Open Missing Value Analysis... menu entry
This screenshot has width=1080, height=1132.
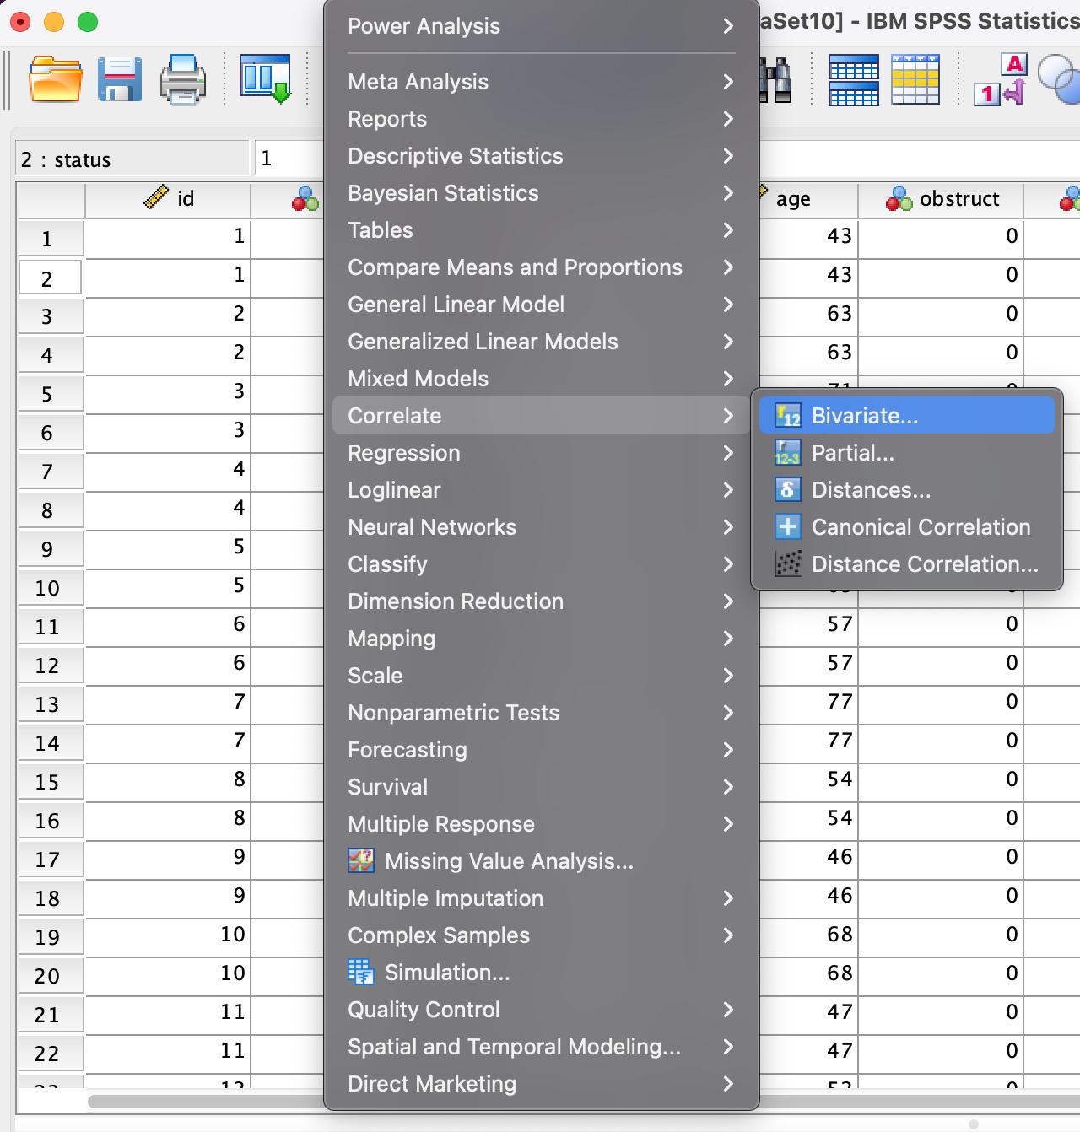pyautogui.click(x=508, y=861)
